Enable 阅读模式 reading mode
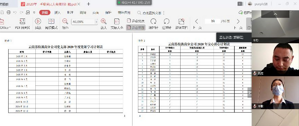Image resolution: width=299 pixels, height=126 pixels. click(51, 24)
